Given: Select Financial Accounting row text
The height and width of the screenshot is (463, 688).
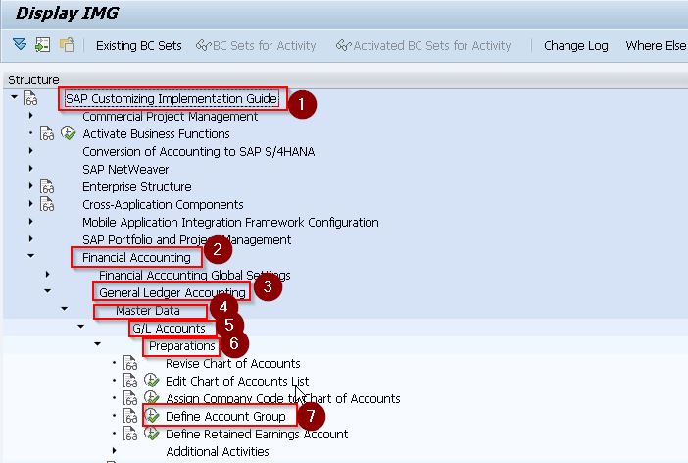Looking at the screenshot, I should pyautogui.click(x=136, y=257).
